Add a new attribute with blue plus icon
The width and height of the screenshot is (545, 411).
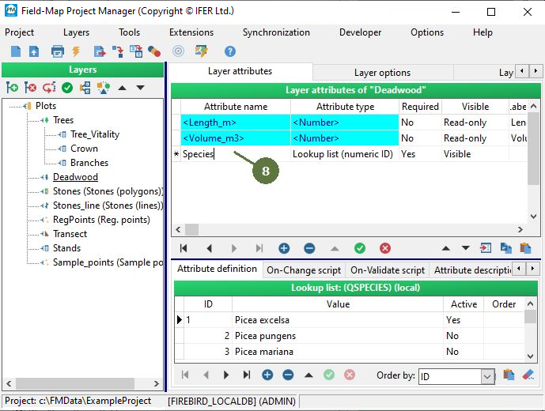[x=284, y=248]
